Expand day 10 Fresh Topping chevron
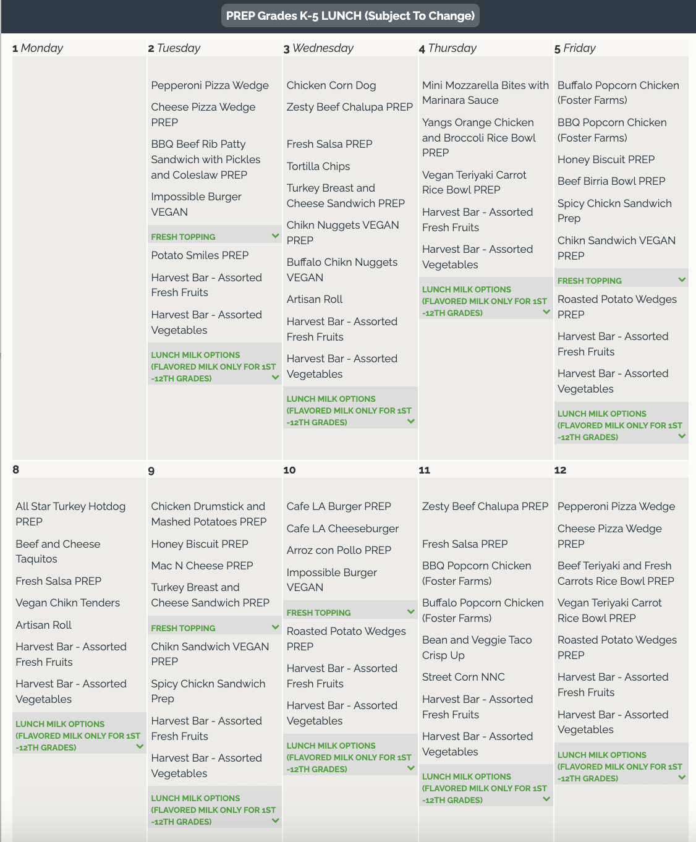This screenshot has width=696, height=842. (411, 612)
